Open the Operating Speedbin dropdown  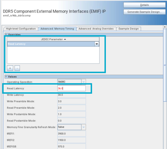tap(84, 82)
